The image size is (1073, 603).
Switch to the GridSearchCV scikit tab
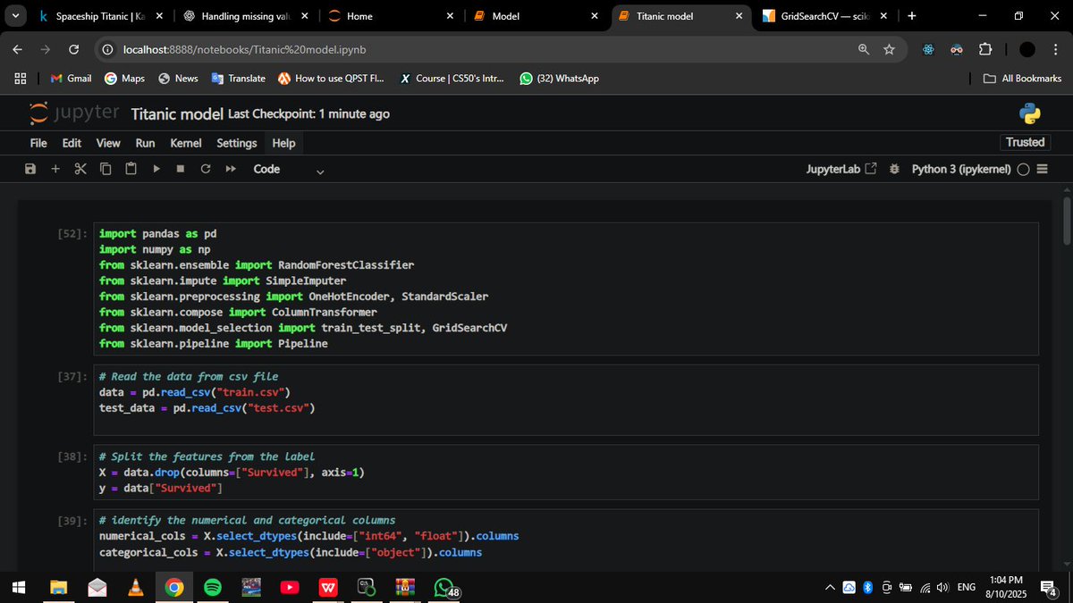click(824, 16)
